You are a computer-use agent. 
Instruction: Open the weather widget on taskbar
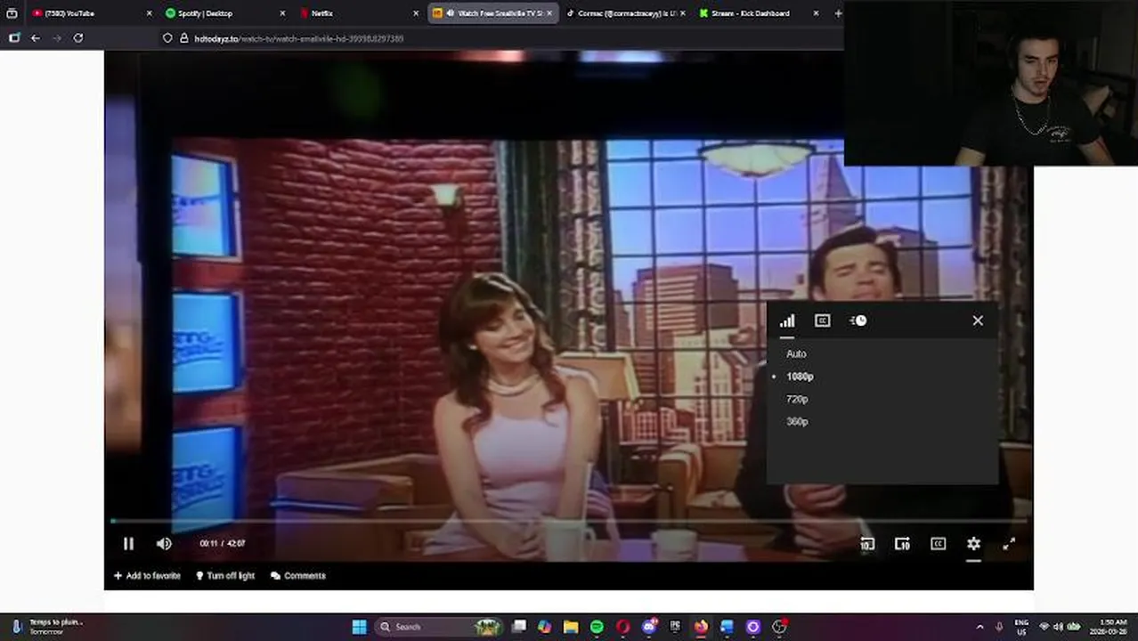pyautogui.click(x=46, y=627)
